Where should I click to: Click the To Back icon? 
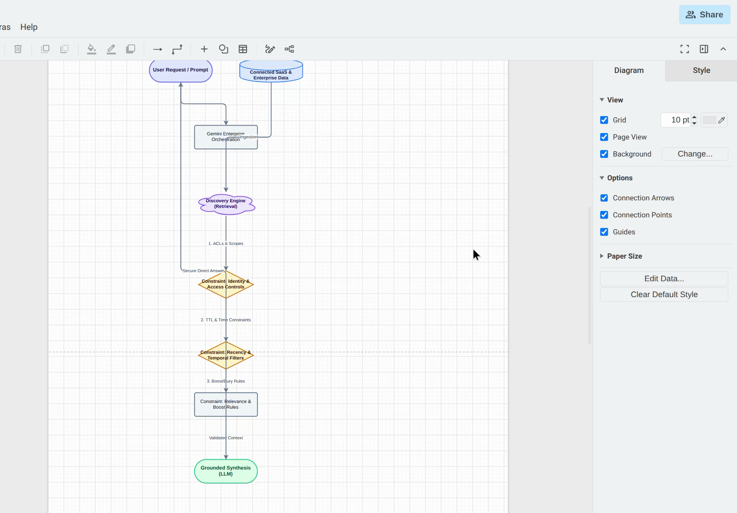point(65,49)
